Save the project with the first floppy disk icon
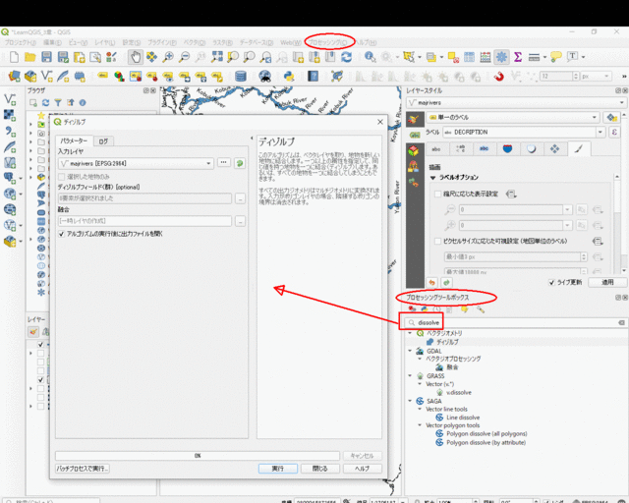This screenshot has height=503, width=629. 46,57
